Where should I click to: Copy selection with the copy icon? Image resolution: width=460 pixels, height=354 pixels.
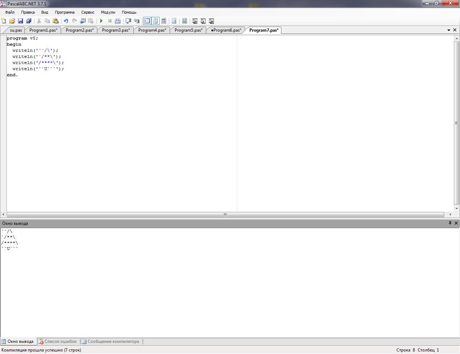point(47,21)
